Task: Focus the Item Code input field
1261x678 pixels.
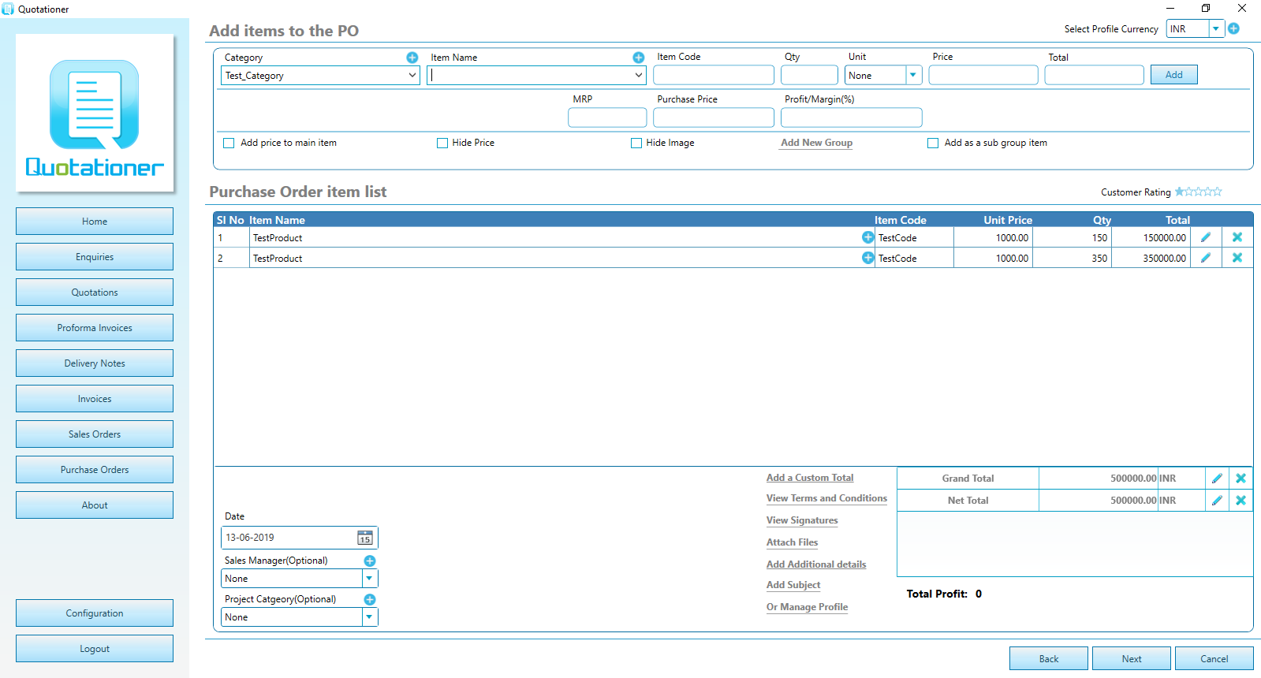Action: 714,76
